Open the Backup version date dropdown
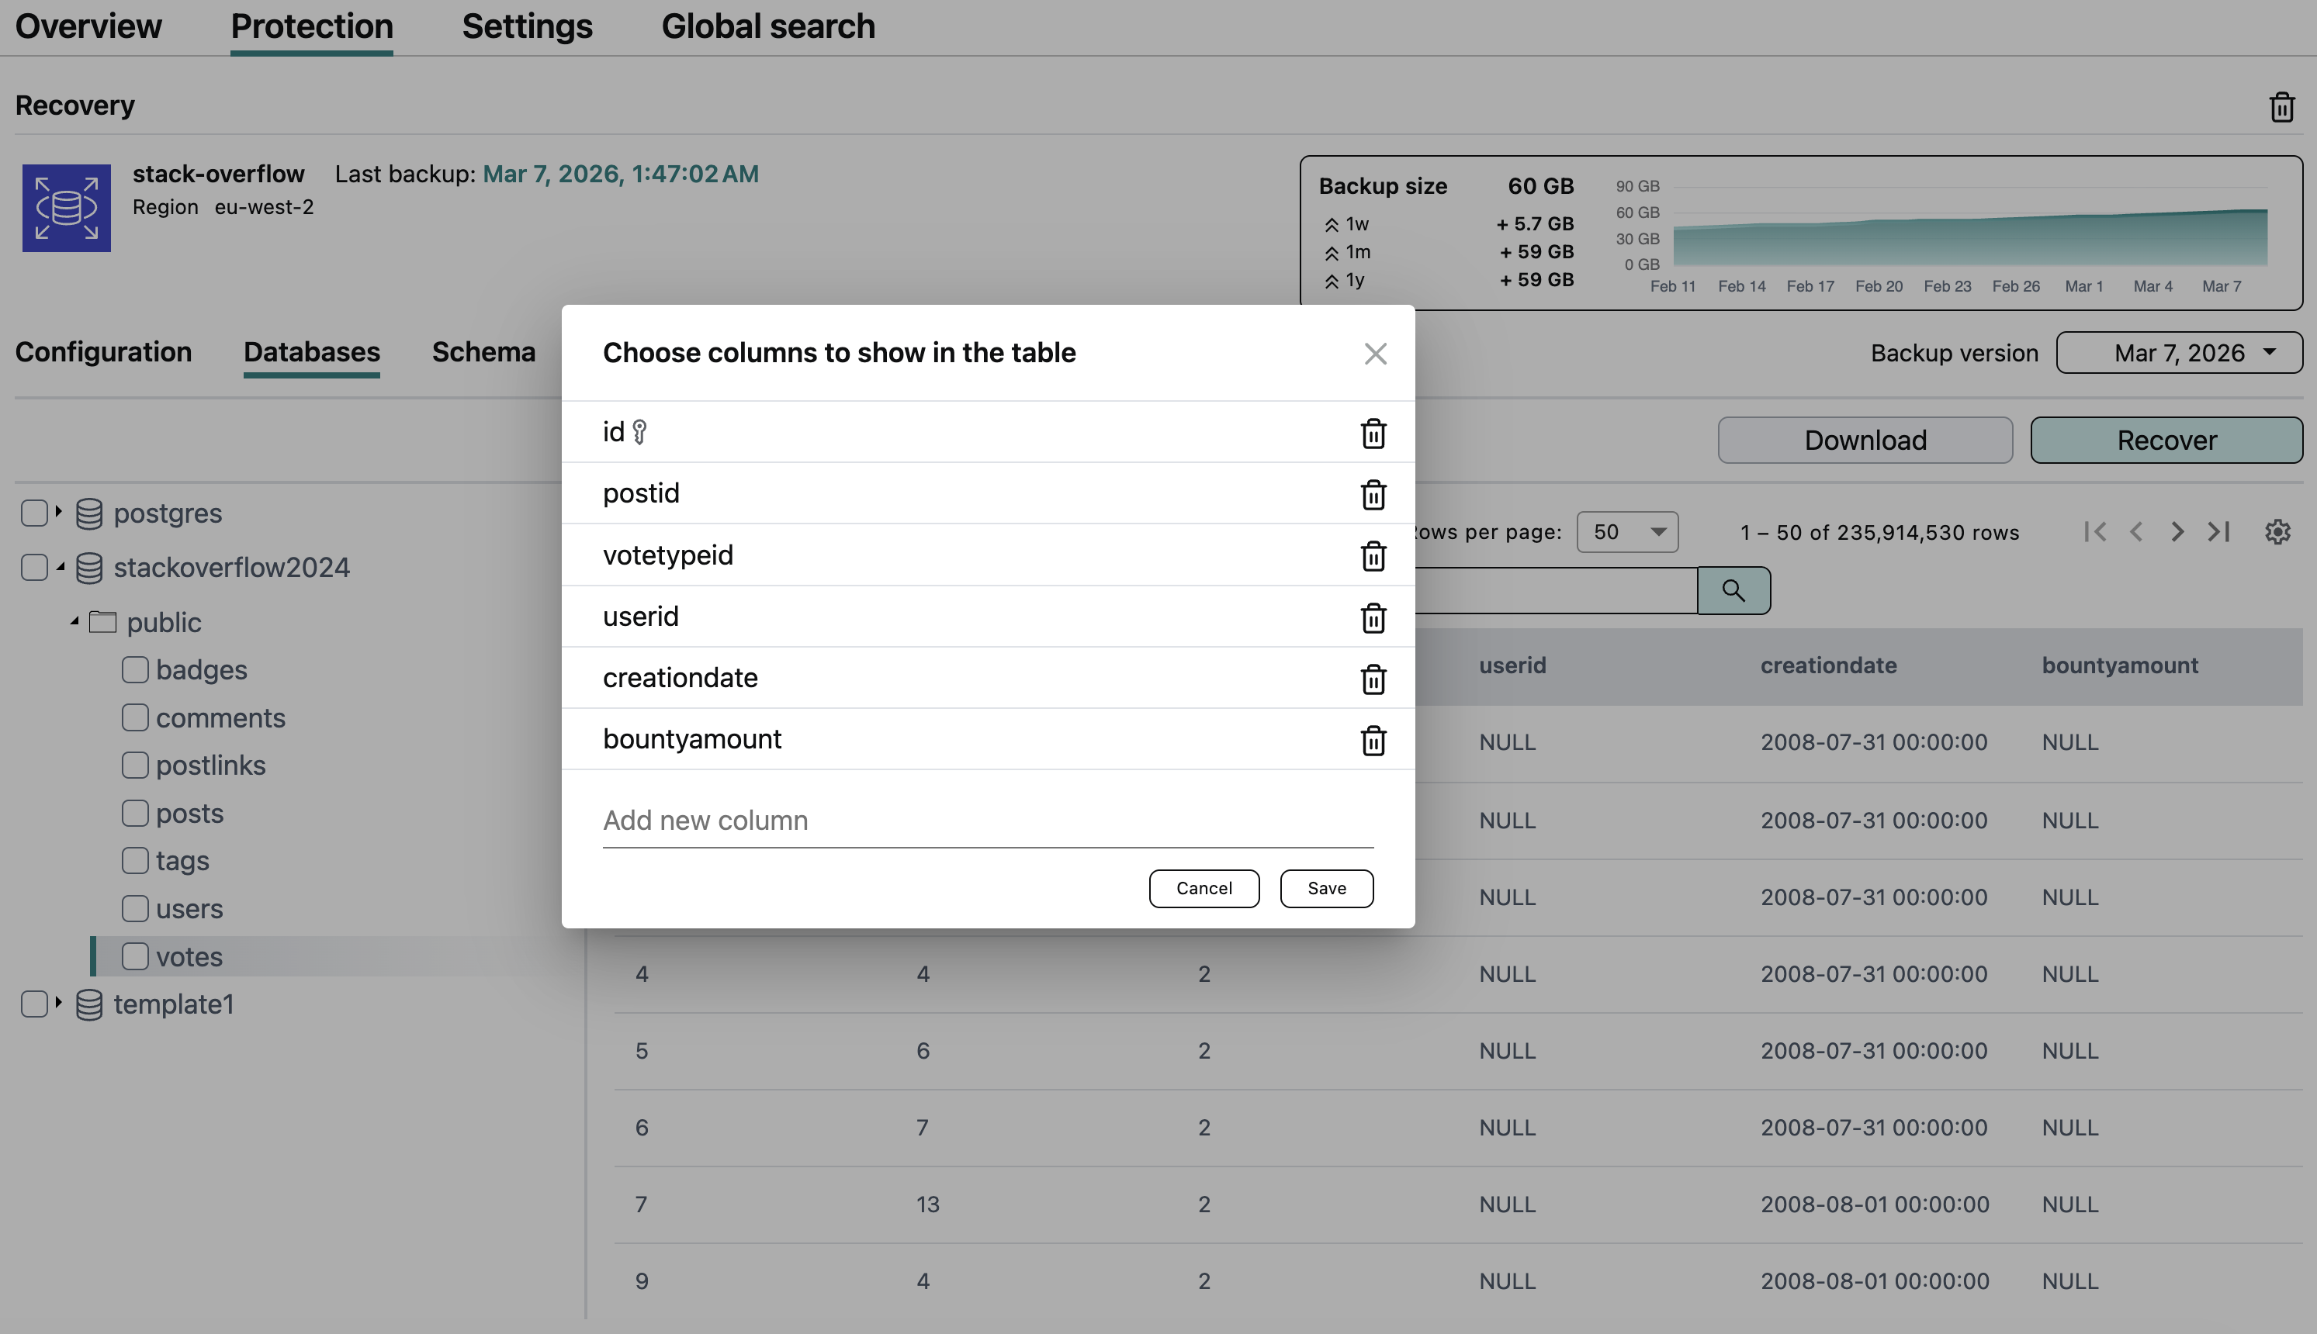Viewport: 2317px width, 1334px height. (2179, 353)
